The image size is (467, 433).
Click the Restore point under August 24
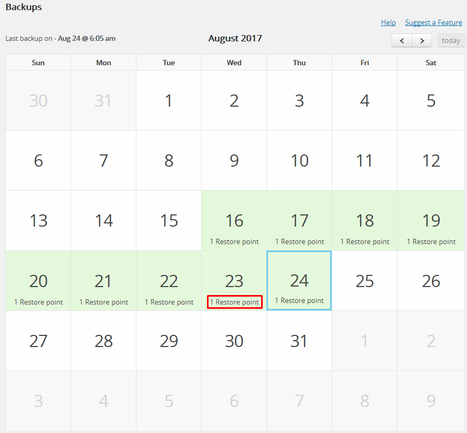299,301
